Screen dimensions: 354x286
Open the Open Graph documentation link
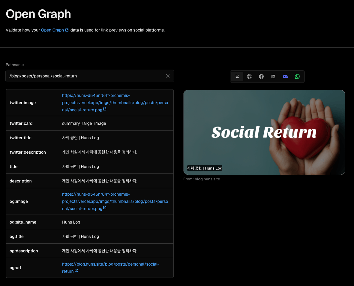pyautogui.click(x=52, y=30)
